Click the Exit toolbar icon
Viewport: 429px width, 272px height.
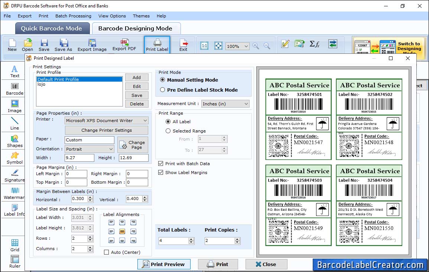point(183,45)
